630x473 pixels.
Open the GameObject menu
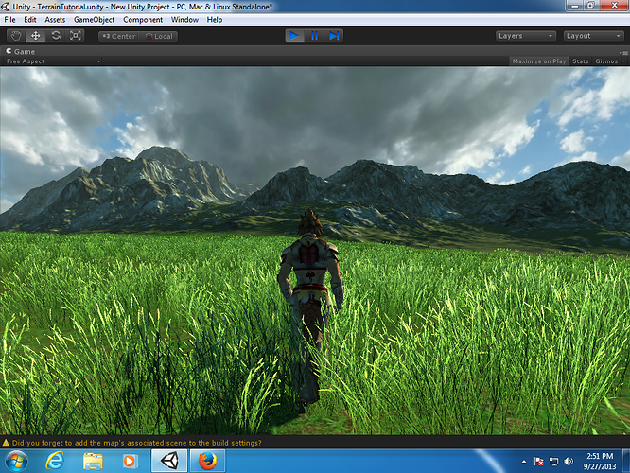point(94,19)
